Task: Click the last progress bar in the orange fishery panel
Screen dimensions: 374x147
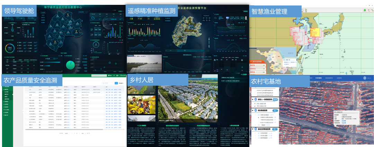Action: coord(260,72)
